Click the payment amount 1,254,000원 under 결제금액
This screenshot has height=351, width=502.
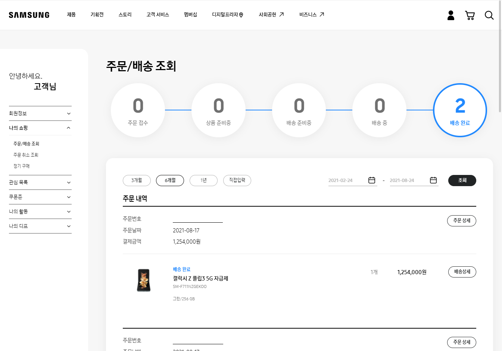[187, 242]
